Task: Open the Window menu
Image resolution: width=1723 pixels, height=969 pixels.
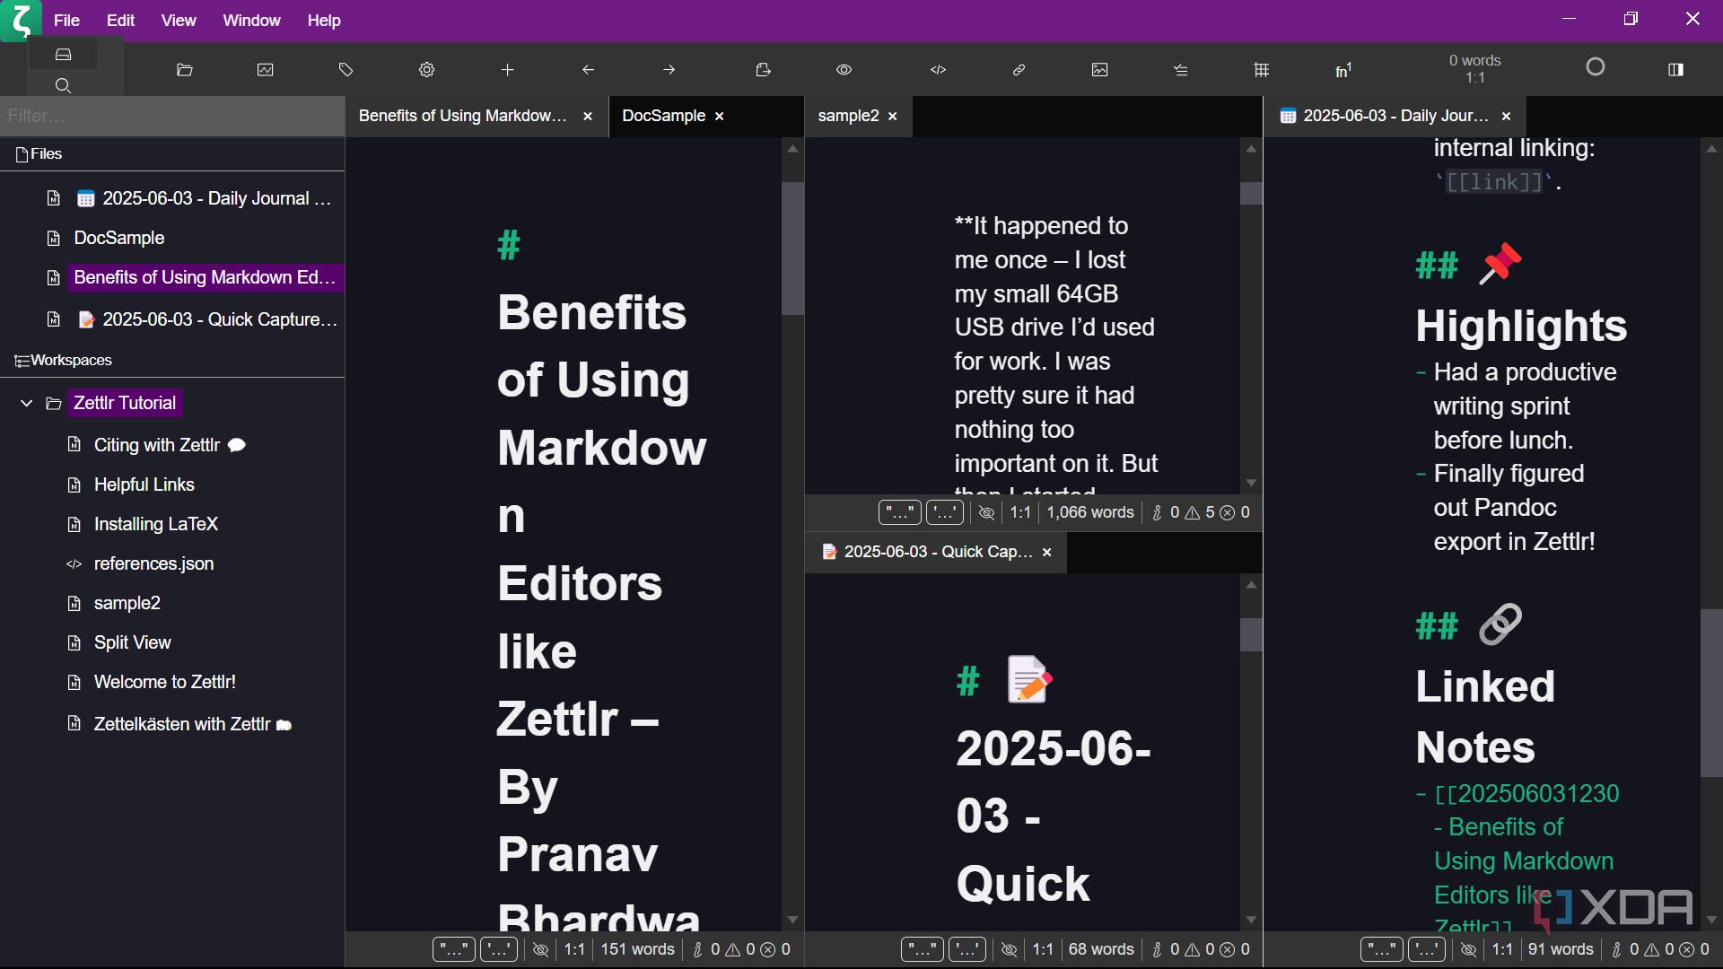Action: (251, 20)
